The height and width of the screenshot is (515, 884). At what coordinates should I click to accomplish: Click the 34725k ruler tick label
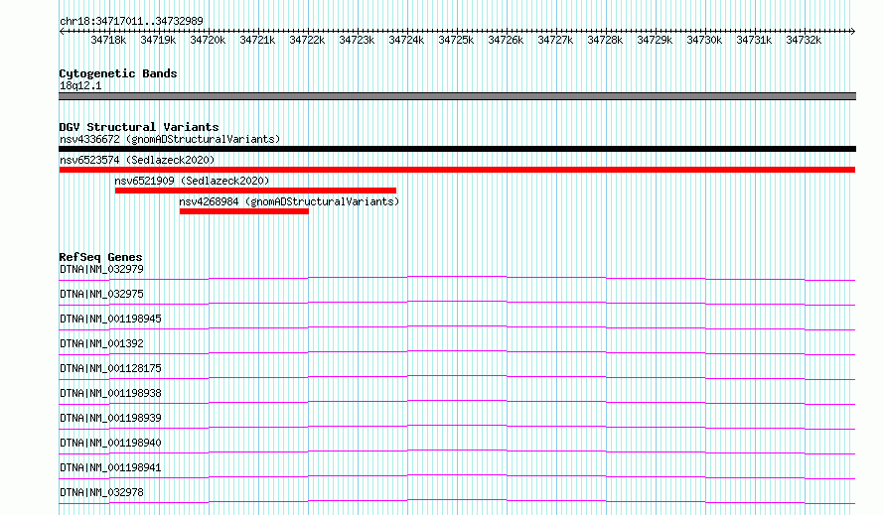click(456, 40)
